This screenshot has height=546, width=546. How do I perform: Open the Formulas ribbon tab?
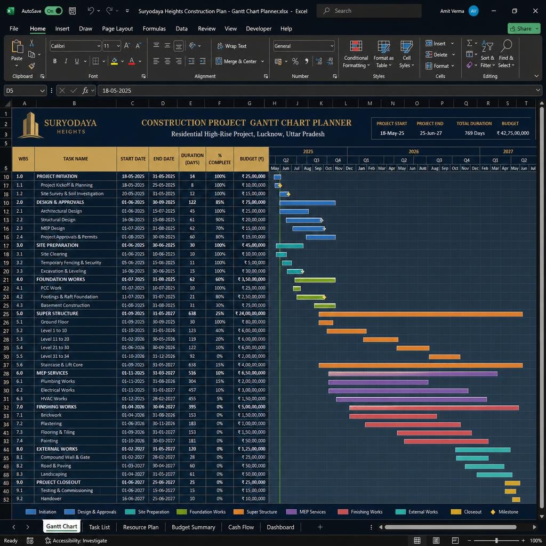tap(154, 29)
